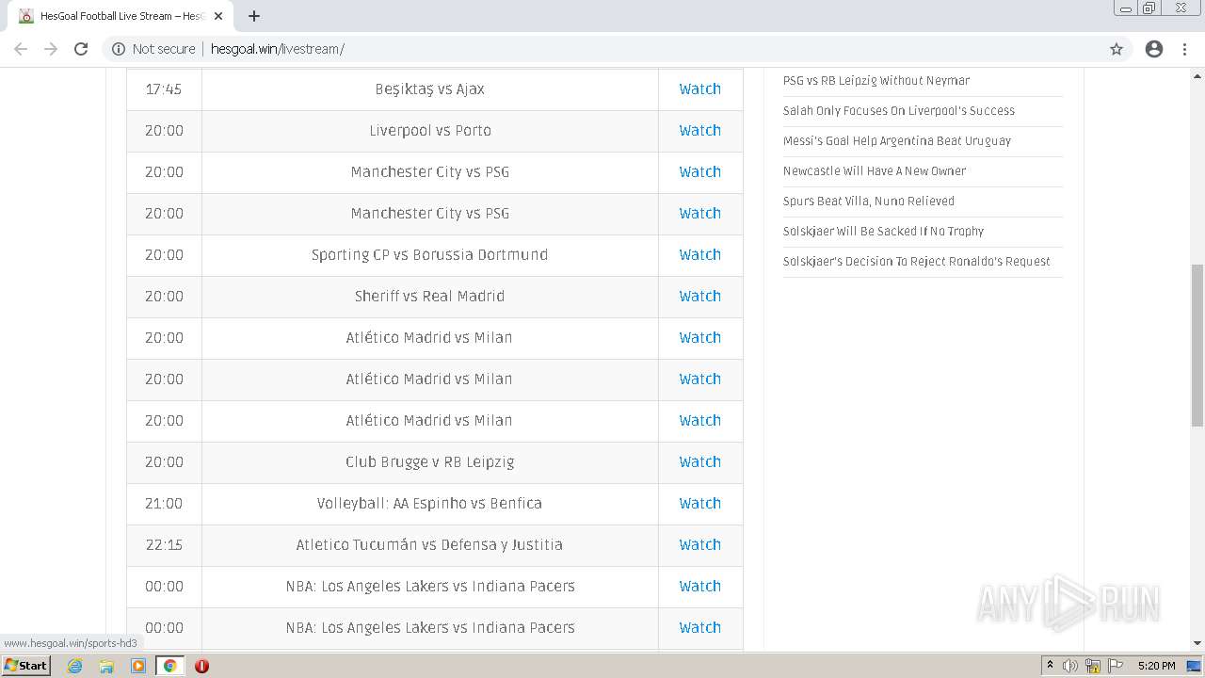Read Spurs Beat Villa, Nuno Relieved
Screen dimensions: 1205x678
click(x=869, y=202)
